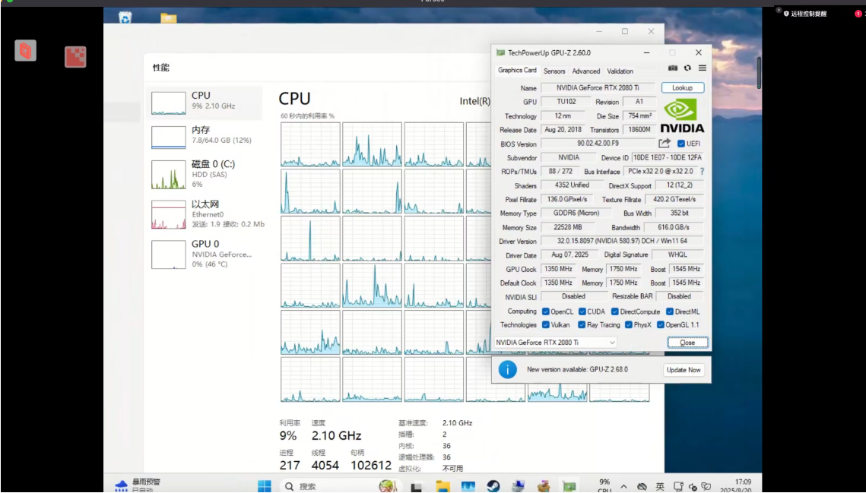
Task: Select GPU 0 in Task Manager sidebar
Action: (x=205, y=254)
